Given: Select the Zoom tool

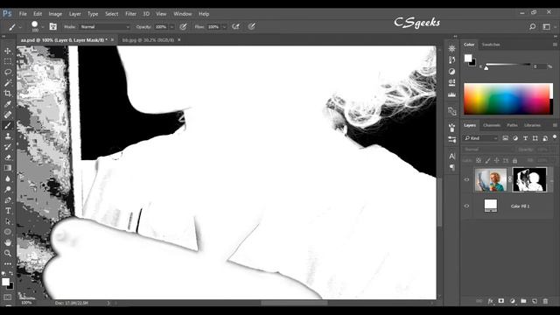Looking at the screenshot, I should [8, 253].
